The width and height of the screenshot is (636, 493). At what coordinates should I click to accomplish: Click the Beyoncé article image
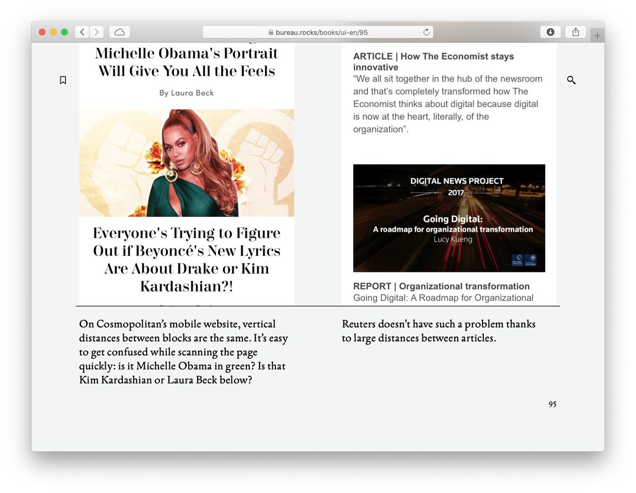187,163
